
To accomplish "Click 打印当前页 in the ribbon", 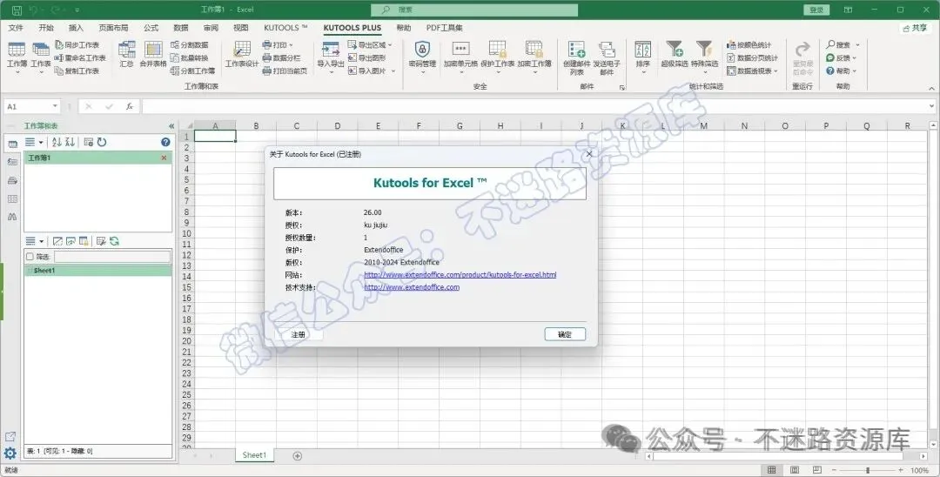I will coord(285,71).
